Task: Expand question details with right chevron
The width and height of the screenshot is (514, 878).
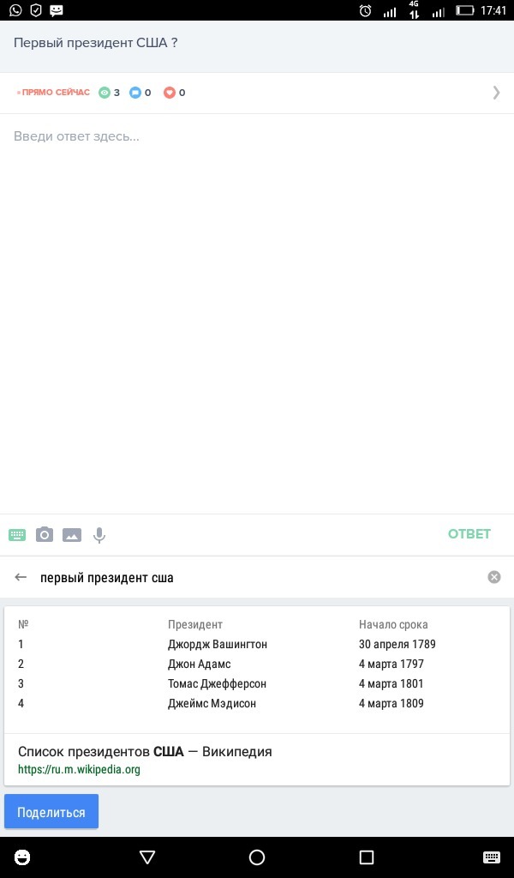Action: point(496,93)
